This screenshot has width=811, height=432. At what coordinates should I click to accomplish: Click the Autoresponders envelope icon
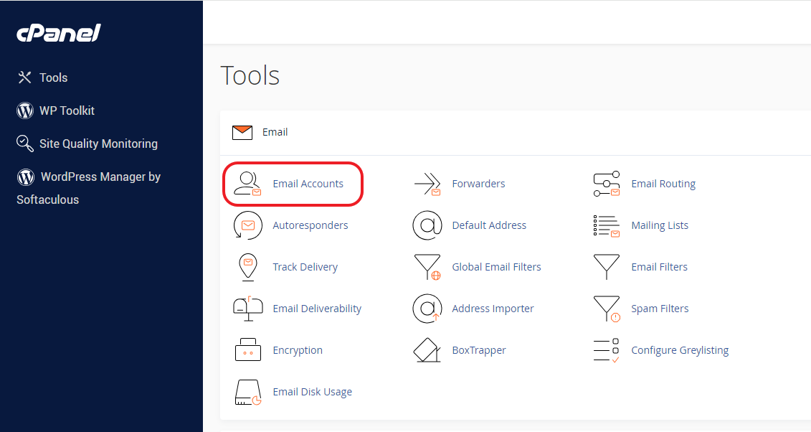[247, 225]
